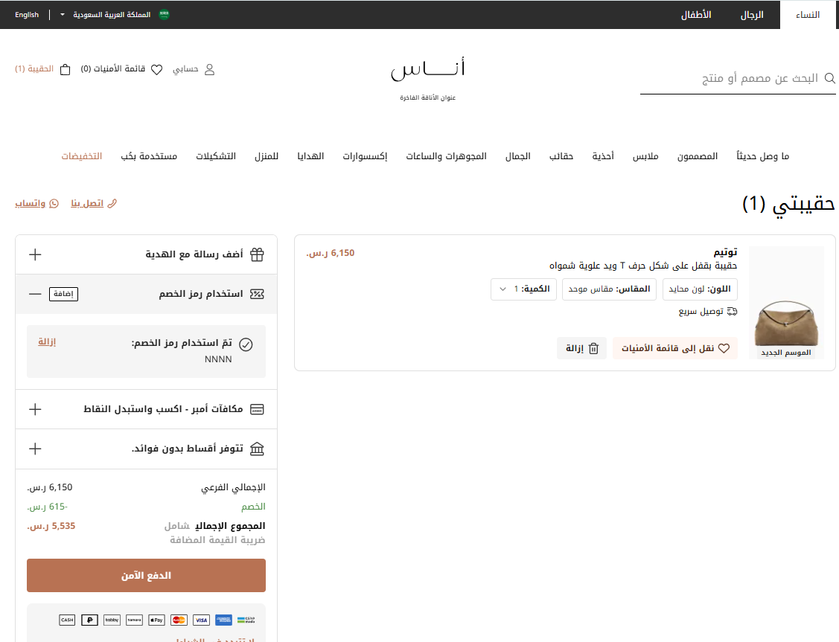This screenshot has height=642, width=839.
Task: Click the trash icon on إزالة button
Action: [x=593, y=347]
